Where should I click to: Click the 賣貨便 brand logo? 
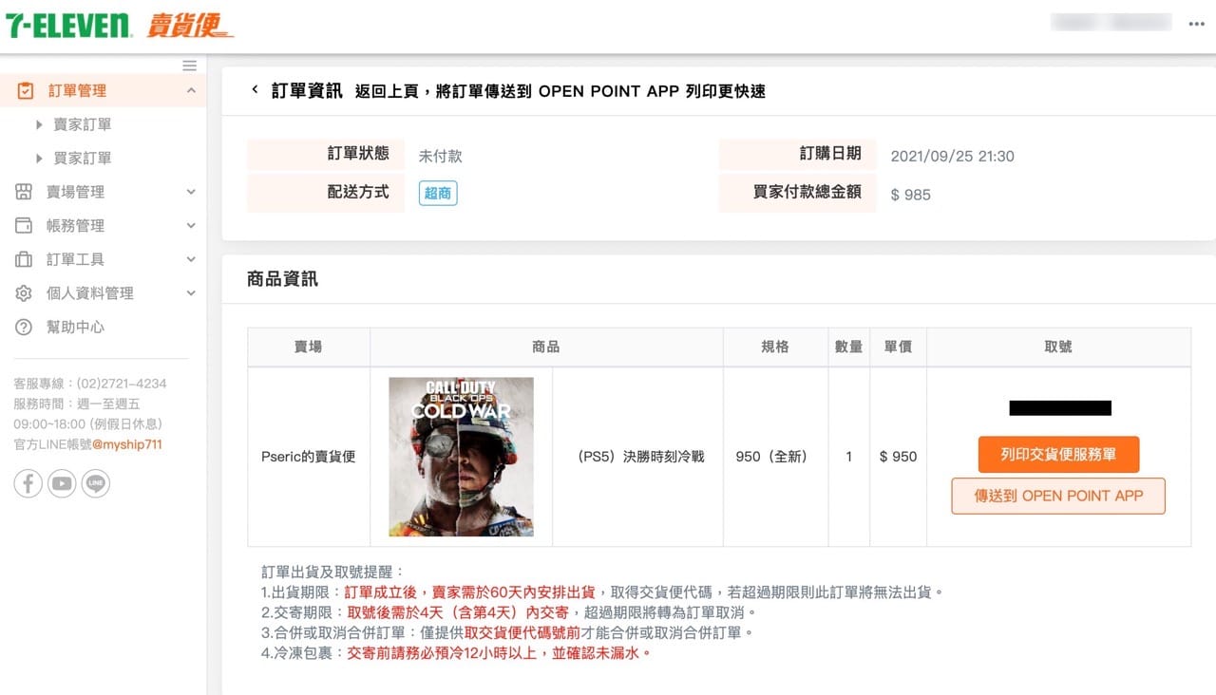(x=189, y=26)
